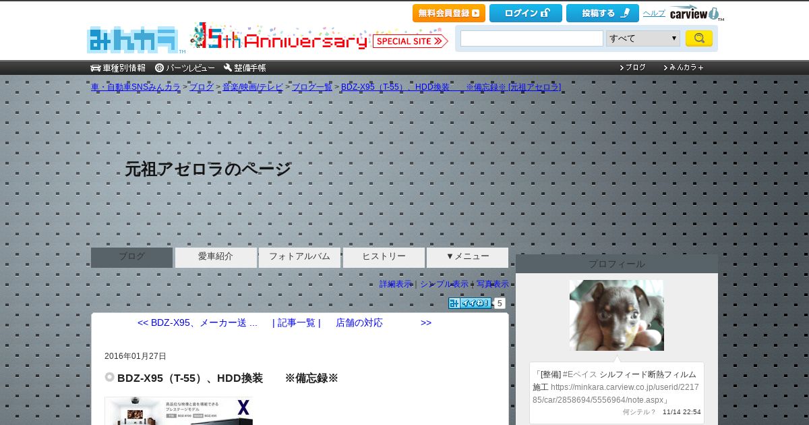Open the すべて search category dropdown
The height and width of the screenshot is (425, 809).
[643, 38]
